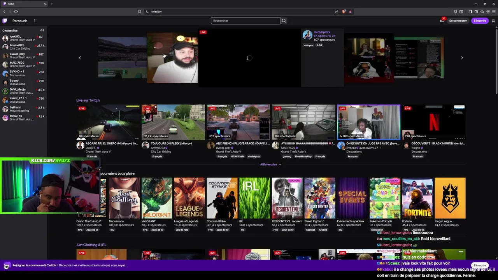The image size is (498, 280).
Task: Open the notifications inbox with 31 badge
Action: pos(442,20)
